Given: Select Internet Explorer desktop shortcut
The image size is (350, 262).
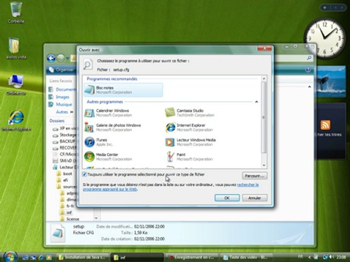Looking at the screenshot, I should point(16,120).
